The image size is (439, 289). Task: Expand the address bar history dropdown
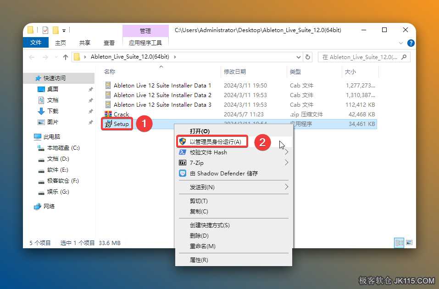tap(299, 57)
